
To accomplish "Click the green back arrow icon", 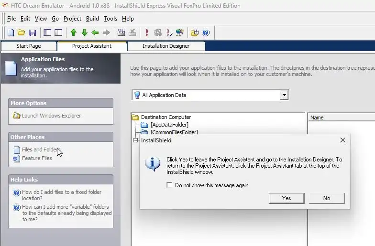I will (x=95, y=32).
